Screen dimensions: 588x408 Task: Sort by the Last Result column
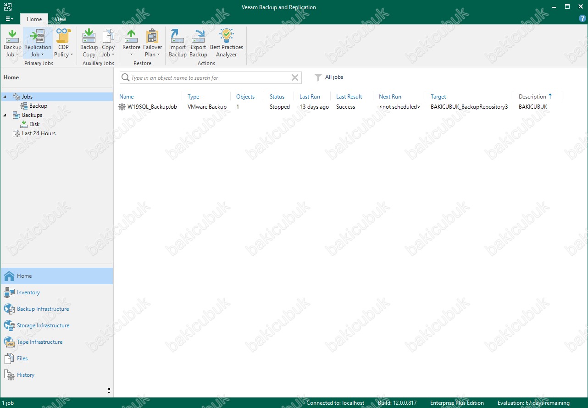[349, 97]
